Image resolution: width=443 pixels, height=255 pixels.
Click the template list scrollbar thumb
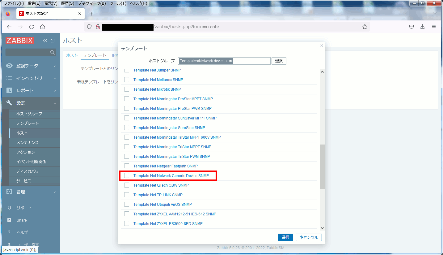pyautogui.click(x=322, y=166)
